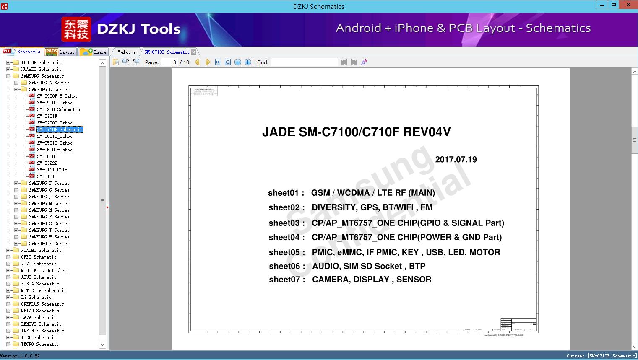The image size is (638, 360).
Task: Click the Find text input field
Action: coord(305,62)
